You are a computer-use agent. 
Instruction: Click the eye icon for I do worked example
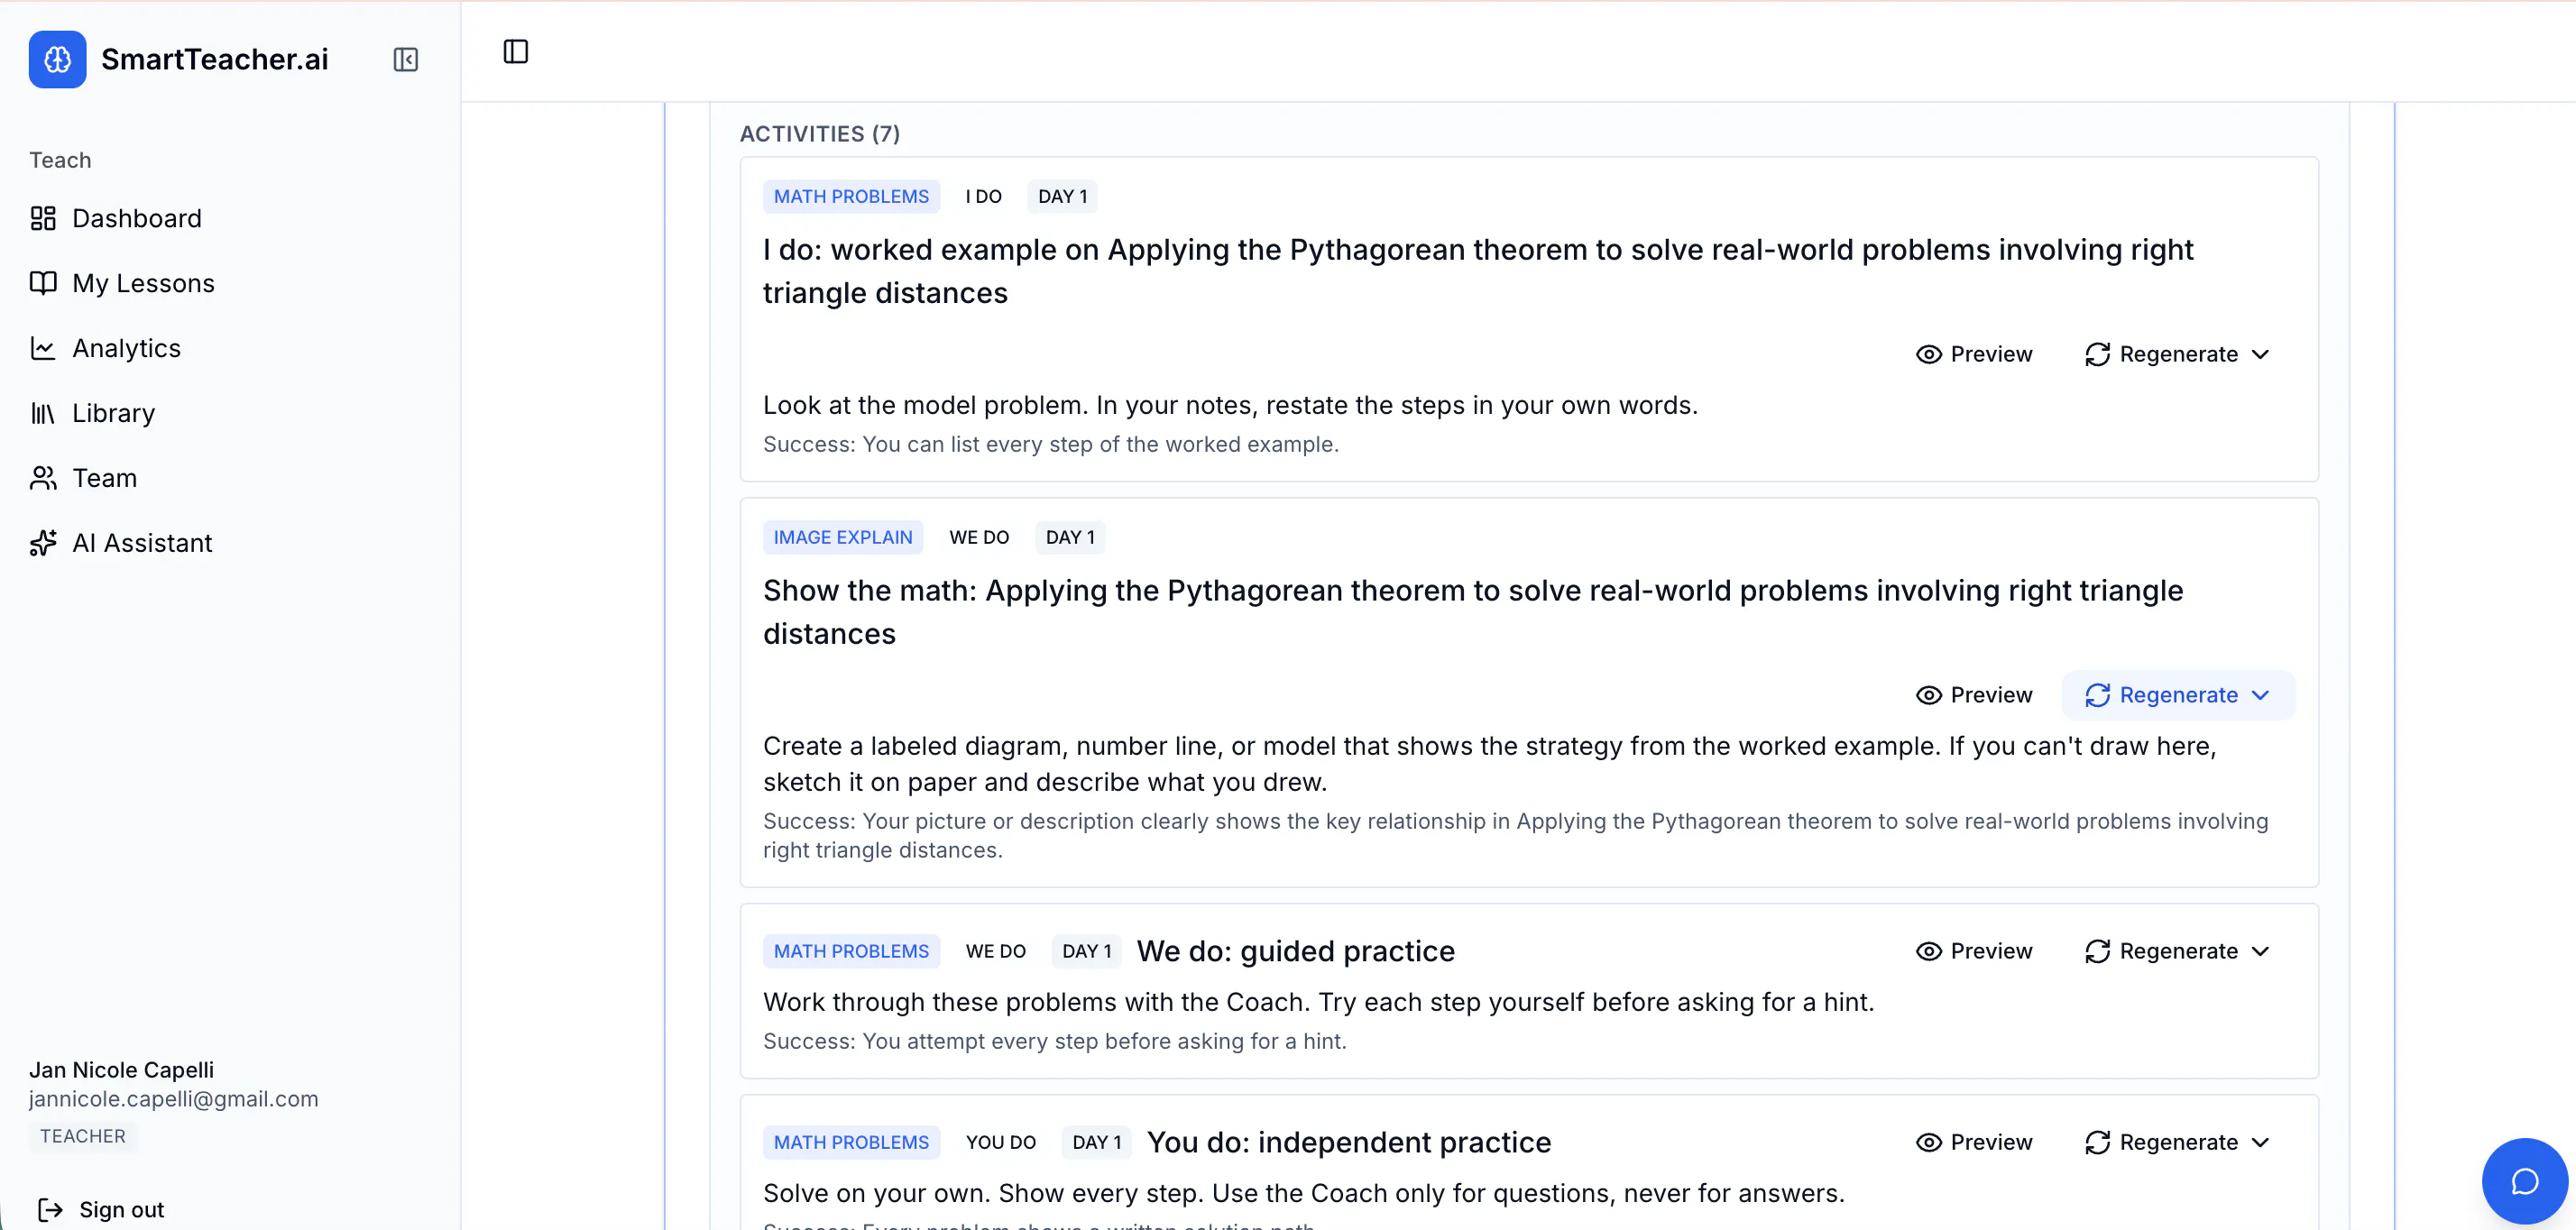point(1928,354)
